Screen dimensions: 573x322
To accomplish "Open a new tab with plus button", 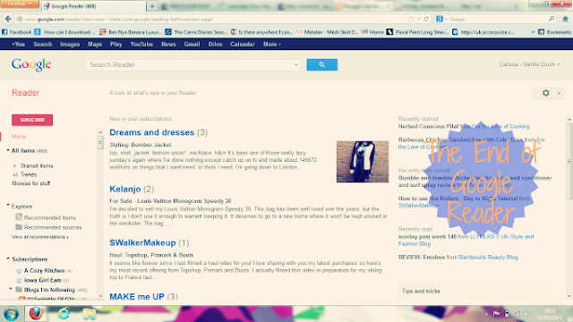I will point(152,6).
